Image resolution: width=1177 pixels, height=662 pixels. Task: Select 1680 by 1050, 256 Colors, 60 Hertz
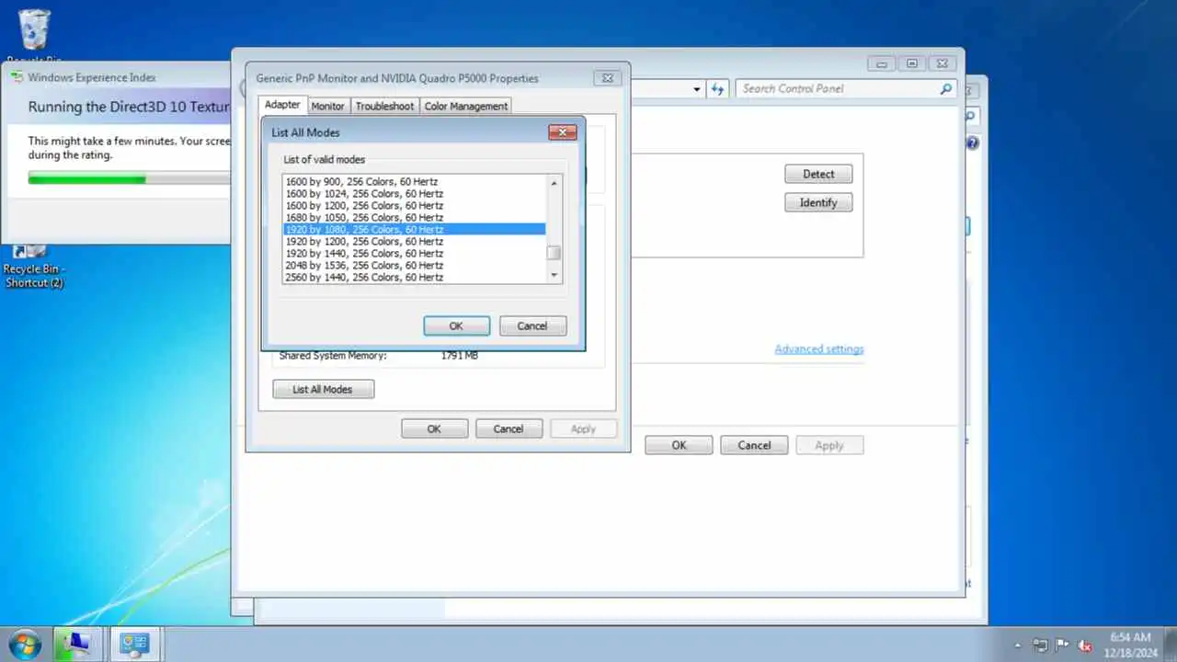415,217
